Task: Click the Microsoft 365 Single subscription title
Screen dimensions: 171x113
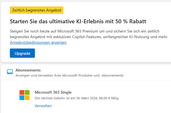Action: pyautogui.click(x=53, y=92)
